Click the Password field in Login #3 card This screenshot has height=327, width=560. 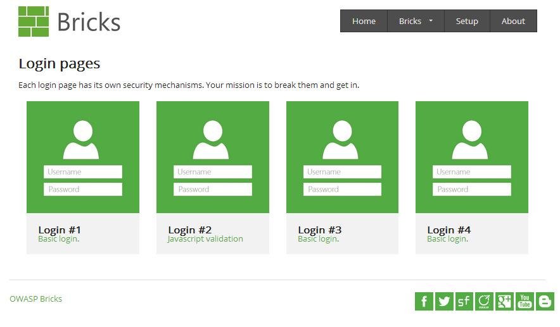(342, 189)
